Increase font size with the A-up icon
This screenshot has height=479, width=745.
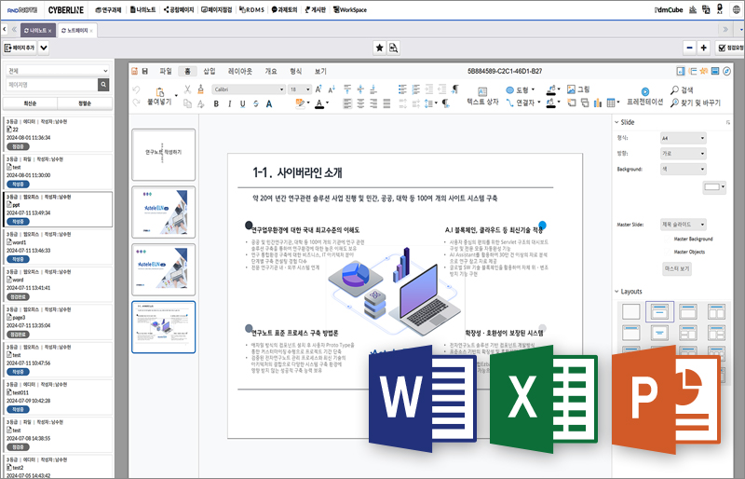coord(318,89)
